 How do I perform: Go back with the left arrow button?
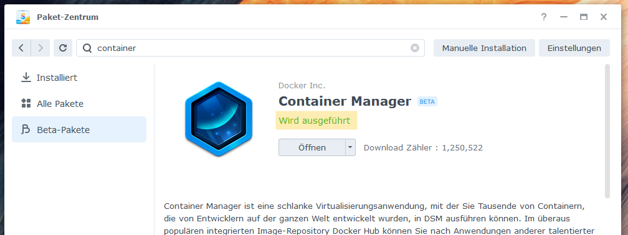(21, 48)
